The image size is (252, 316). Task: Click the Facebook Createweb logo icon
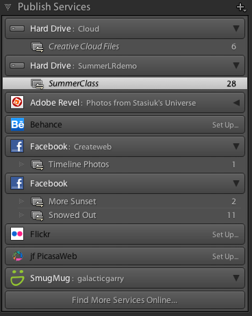[17, 146]
